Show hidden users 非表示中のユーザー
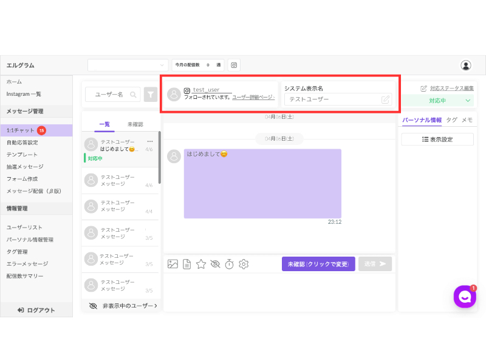 pyautogui.click(x=123, y=306)
